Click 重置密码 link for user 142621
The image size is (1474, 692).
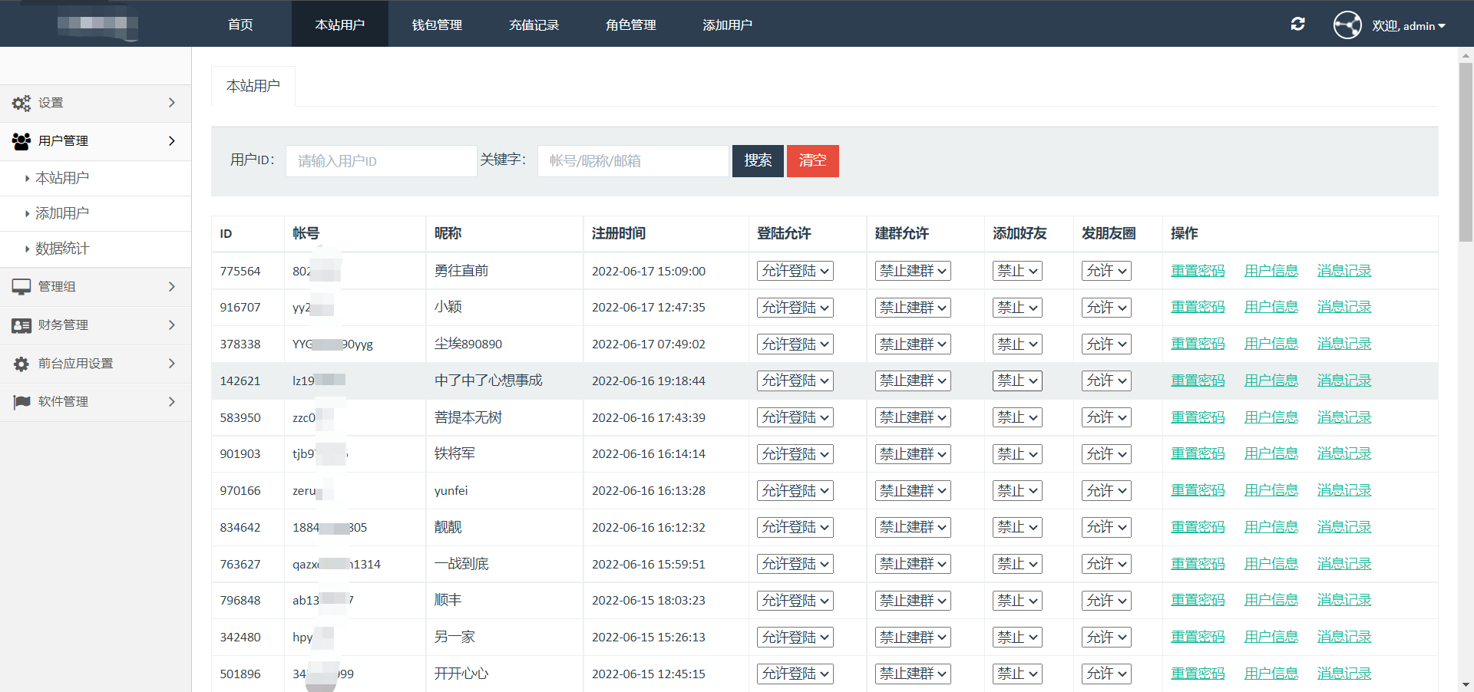point(1197,381)
